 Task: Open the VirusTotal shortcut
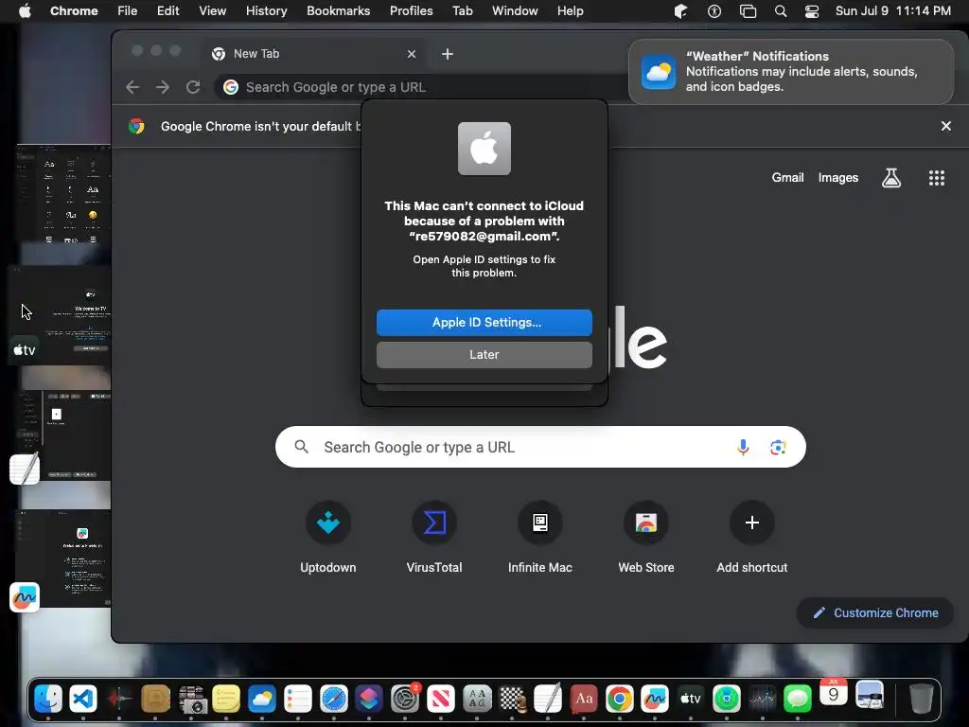tap(434, 538)
